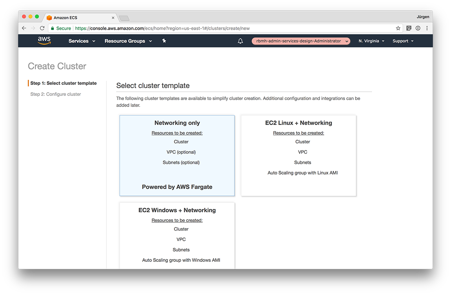Click the Amazon ECS tab favicon
Viewport: 451px width, 295px height.
(49, 18)
